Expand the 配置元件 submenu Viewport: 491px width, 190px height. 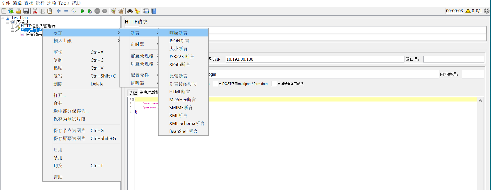pyautogui.click(x=139, y=75)
